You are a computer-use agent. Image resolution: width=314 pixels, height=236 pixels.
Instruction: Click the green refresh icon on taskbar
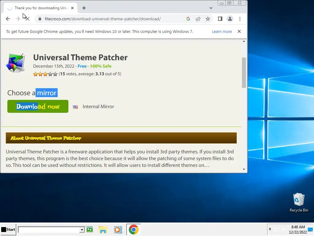click(x=90, y=229)
